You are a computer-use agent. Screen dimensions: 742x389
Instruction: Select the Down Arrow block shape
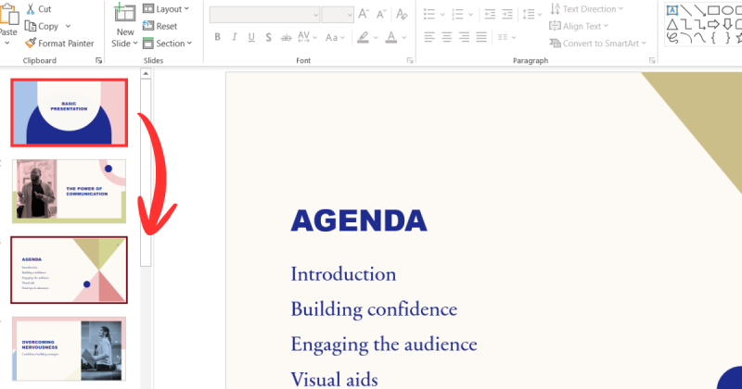coord(727,24)
